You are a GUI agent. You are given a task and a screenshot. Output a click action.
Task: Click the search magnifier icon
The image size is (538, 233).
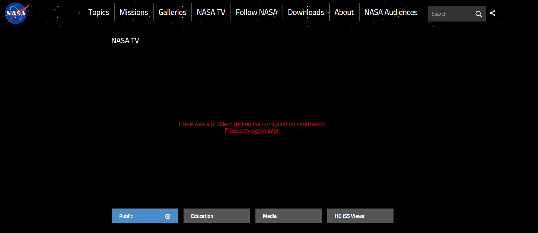[479, 14]
